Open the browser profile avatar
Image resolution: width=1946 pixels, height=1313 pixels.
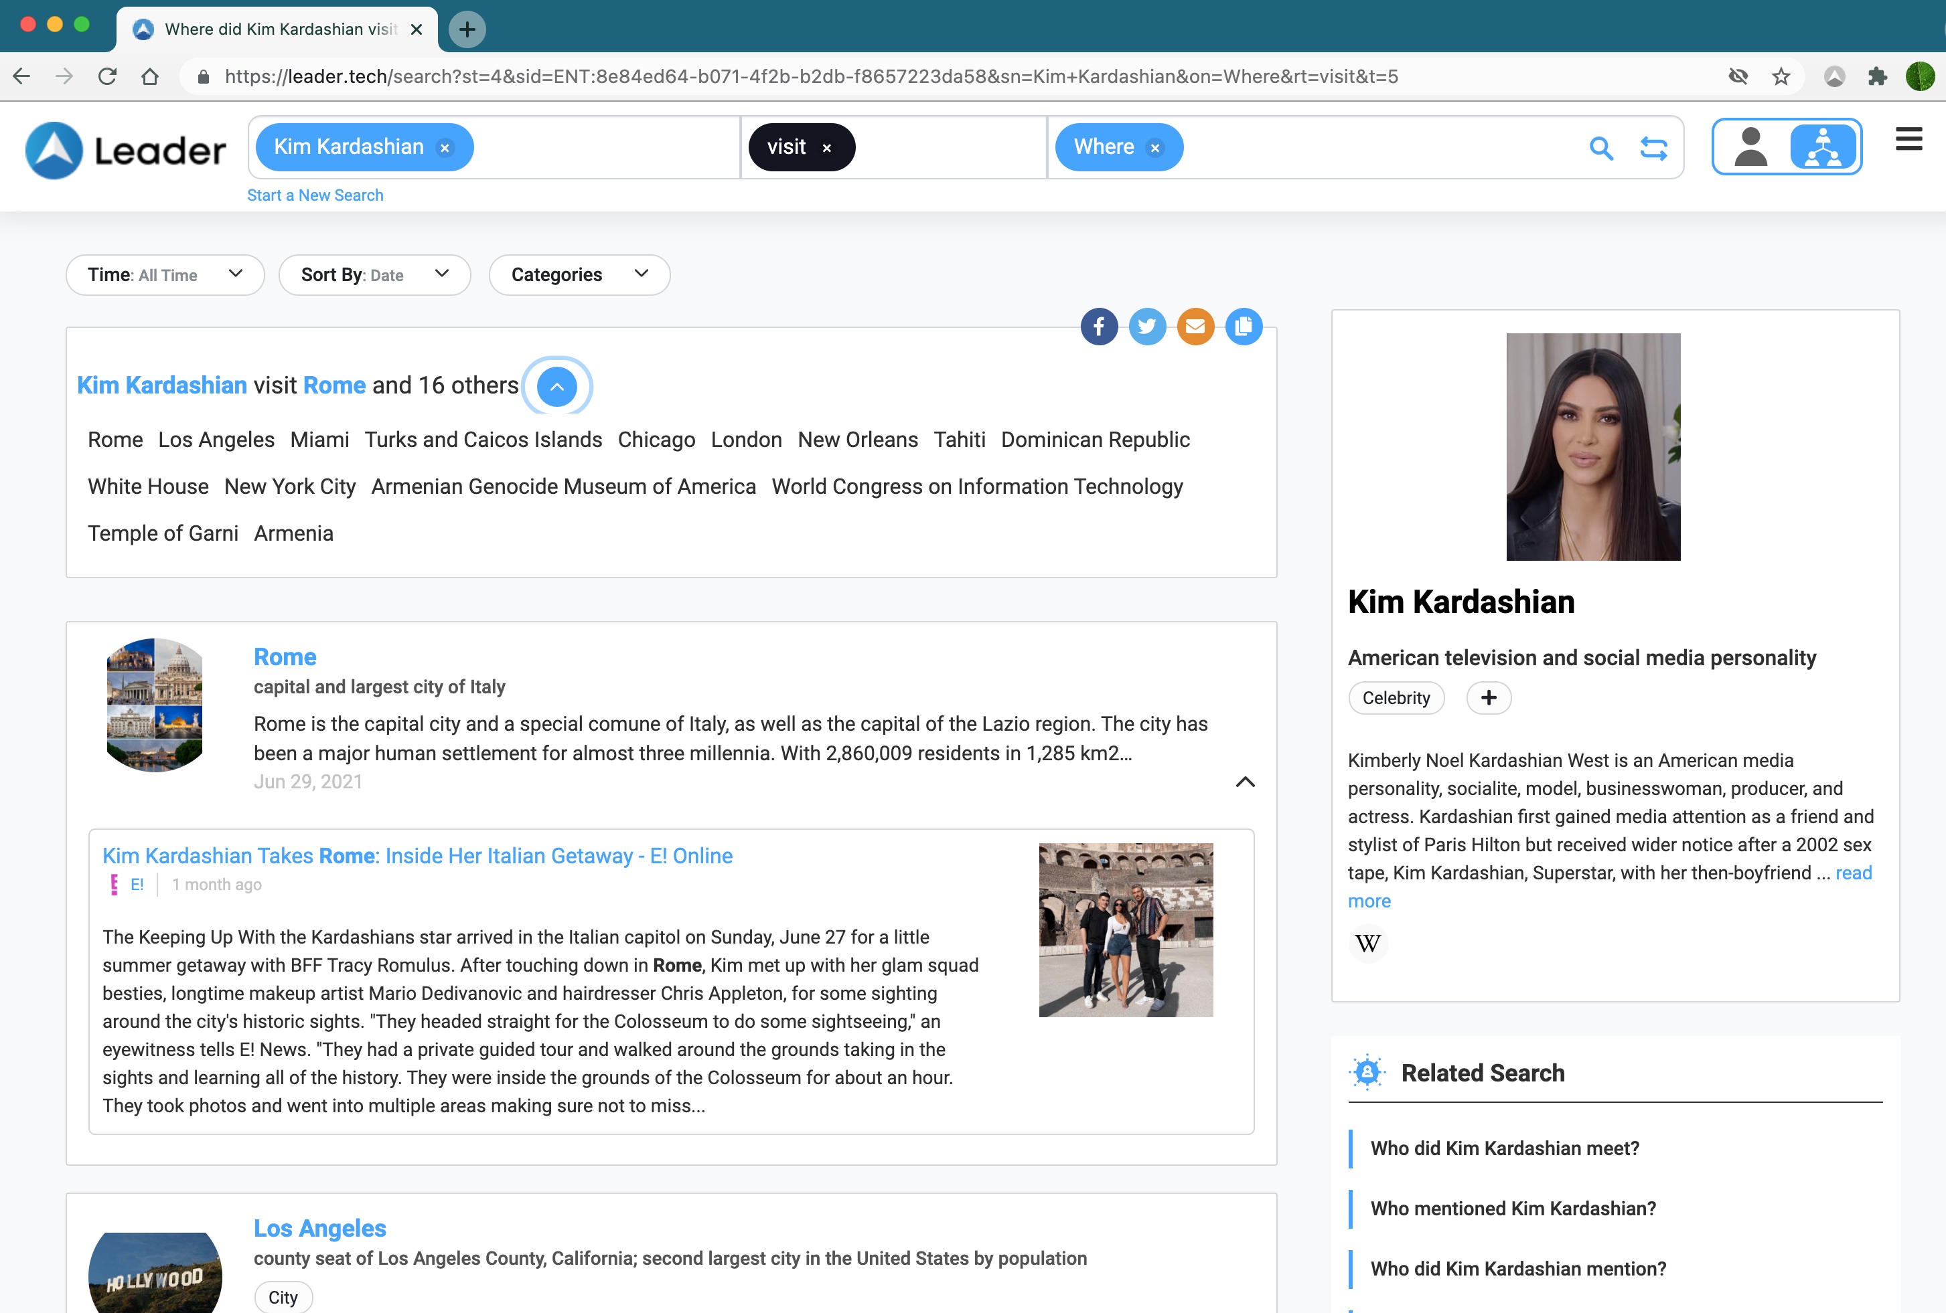click(1920, 77)
